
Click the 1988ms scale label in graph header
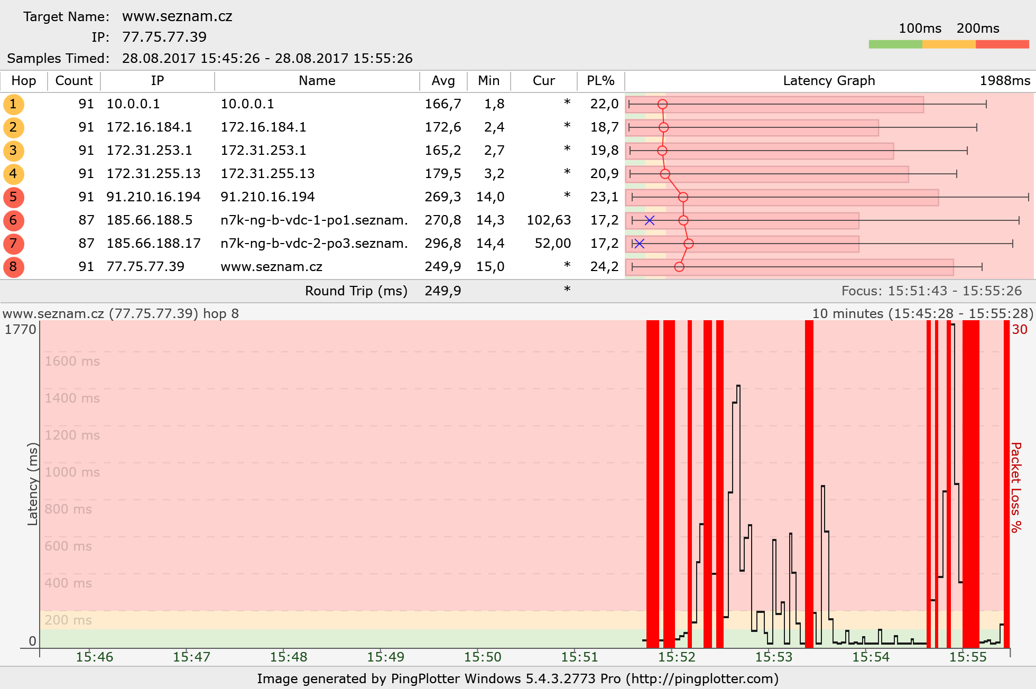[1004, 81]
